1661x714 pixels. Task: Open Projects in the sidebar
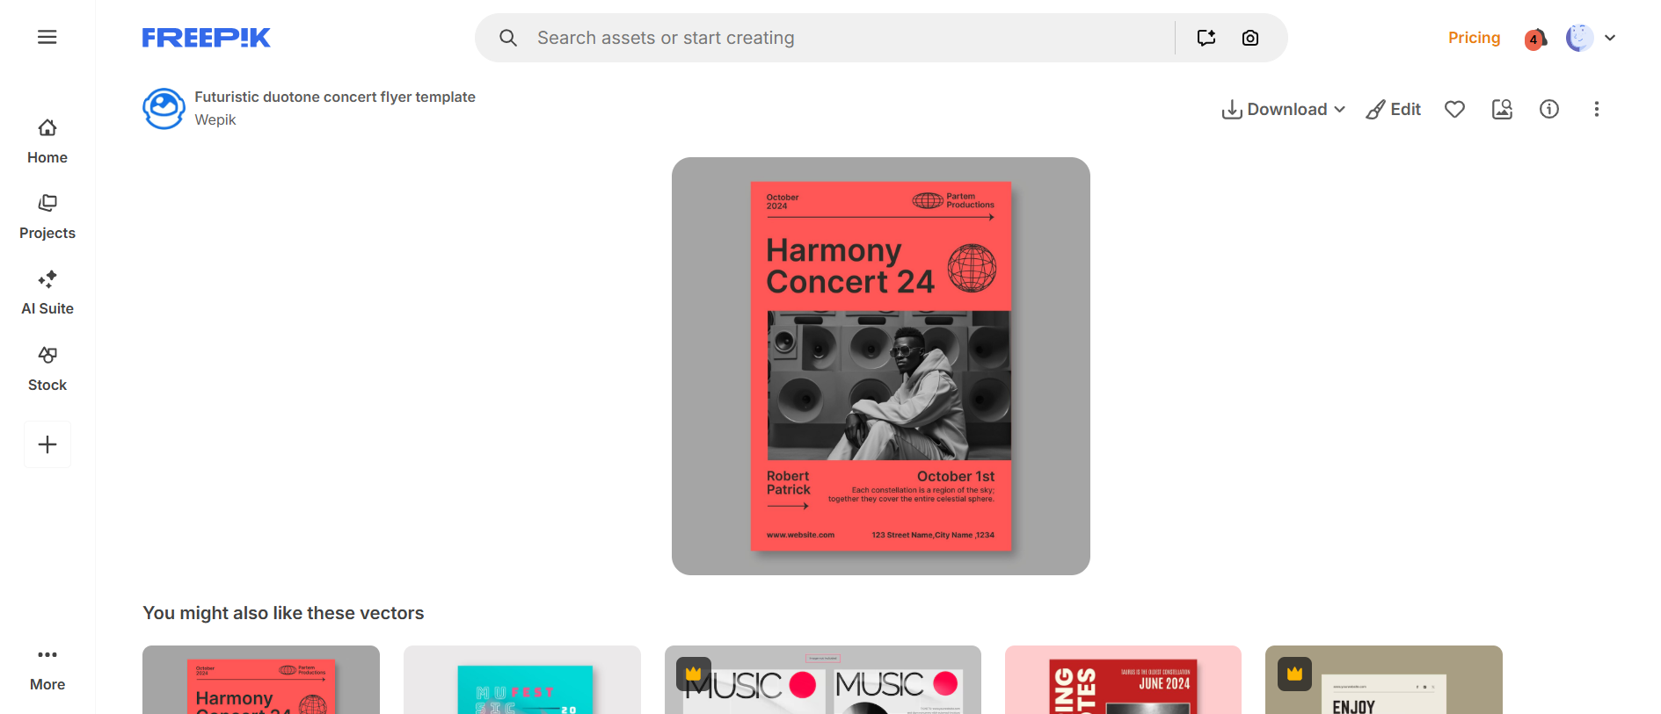click(47, 217)
